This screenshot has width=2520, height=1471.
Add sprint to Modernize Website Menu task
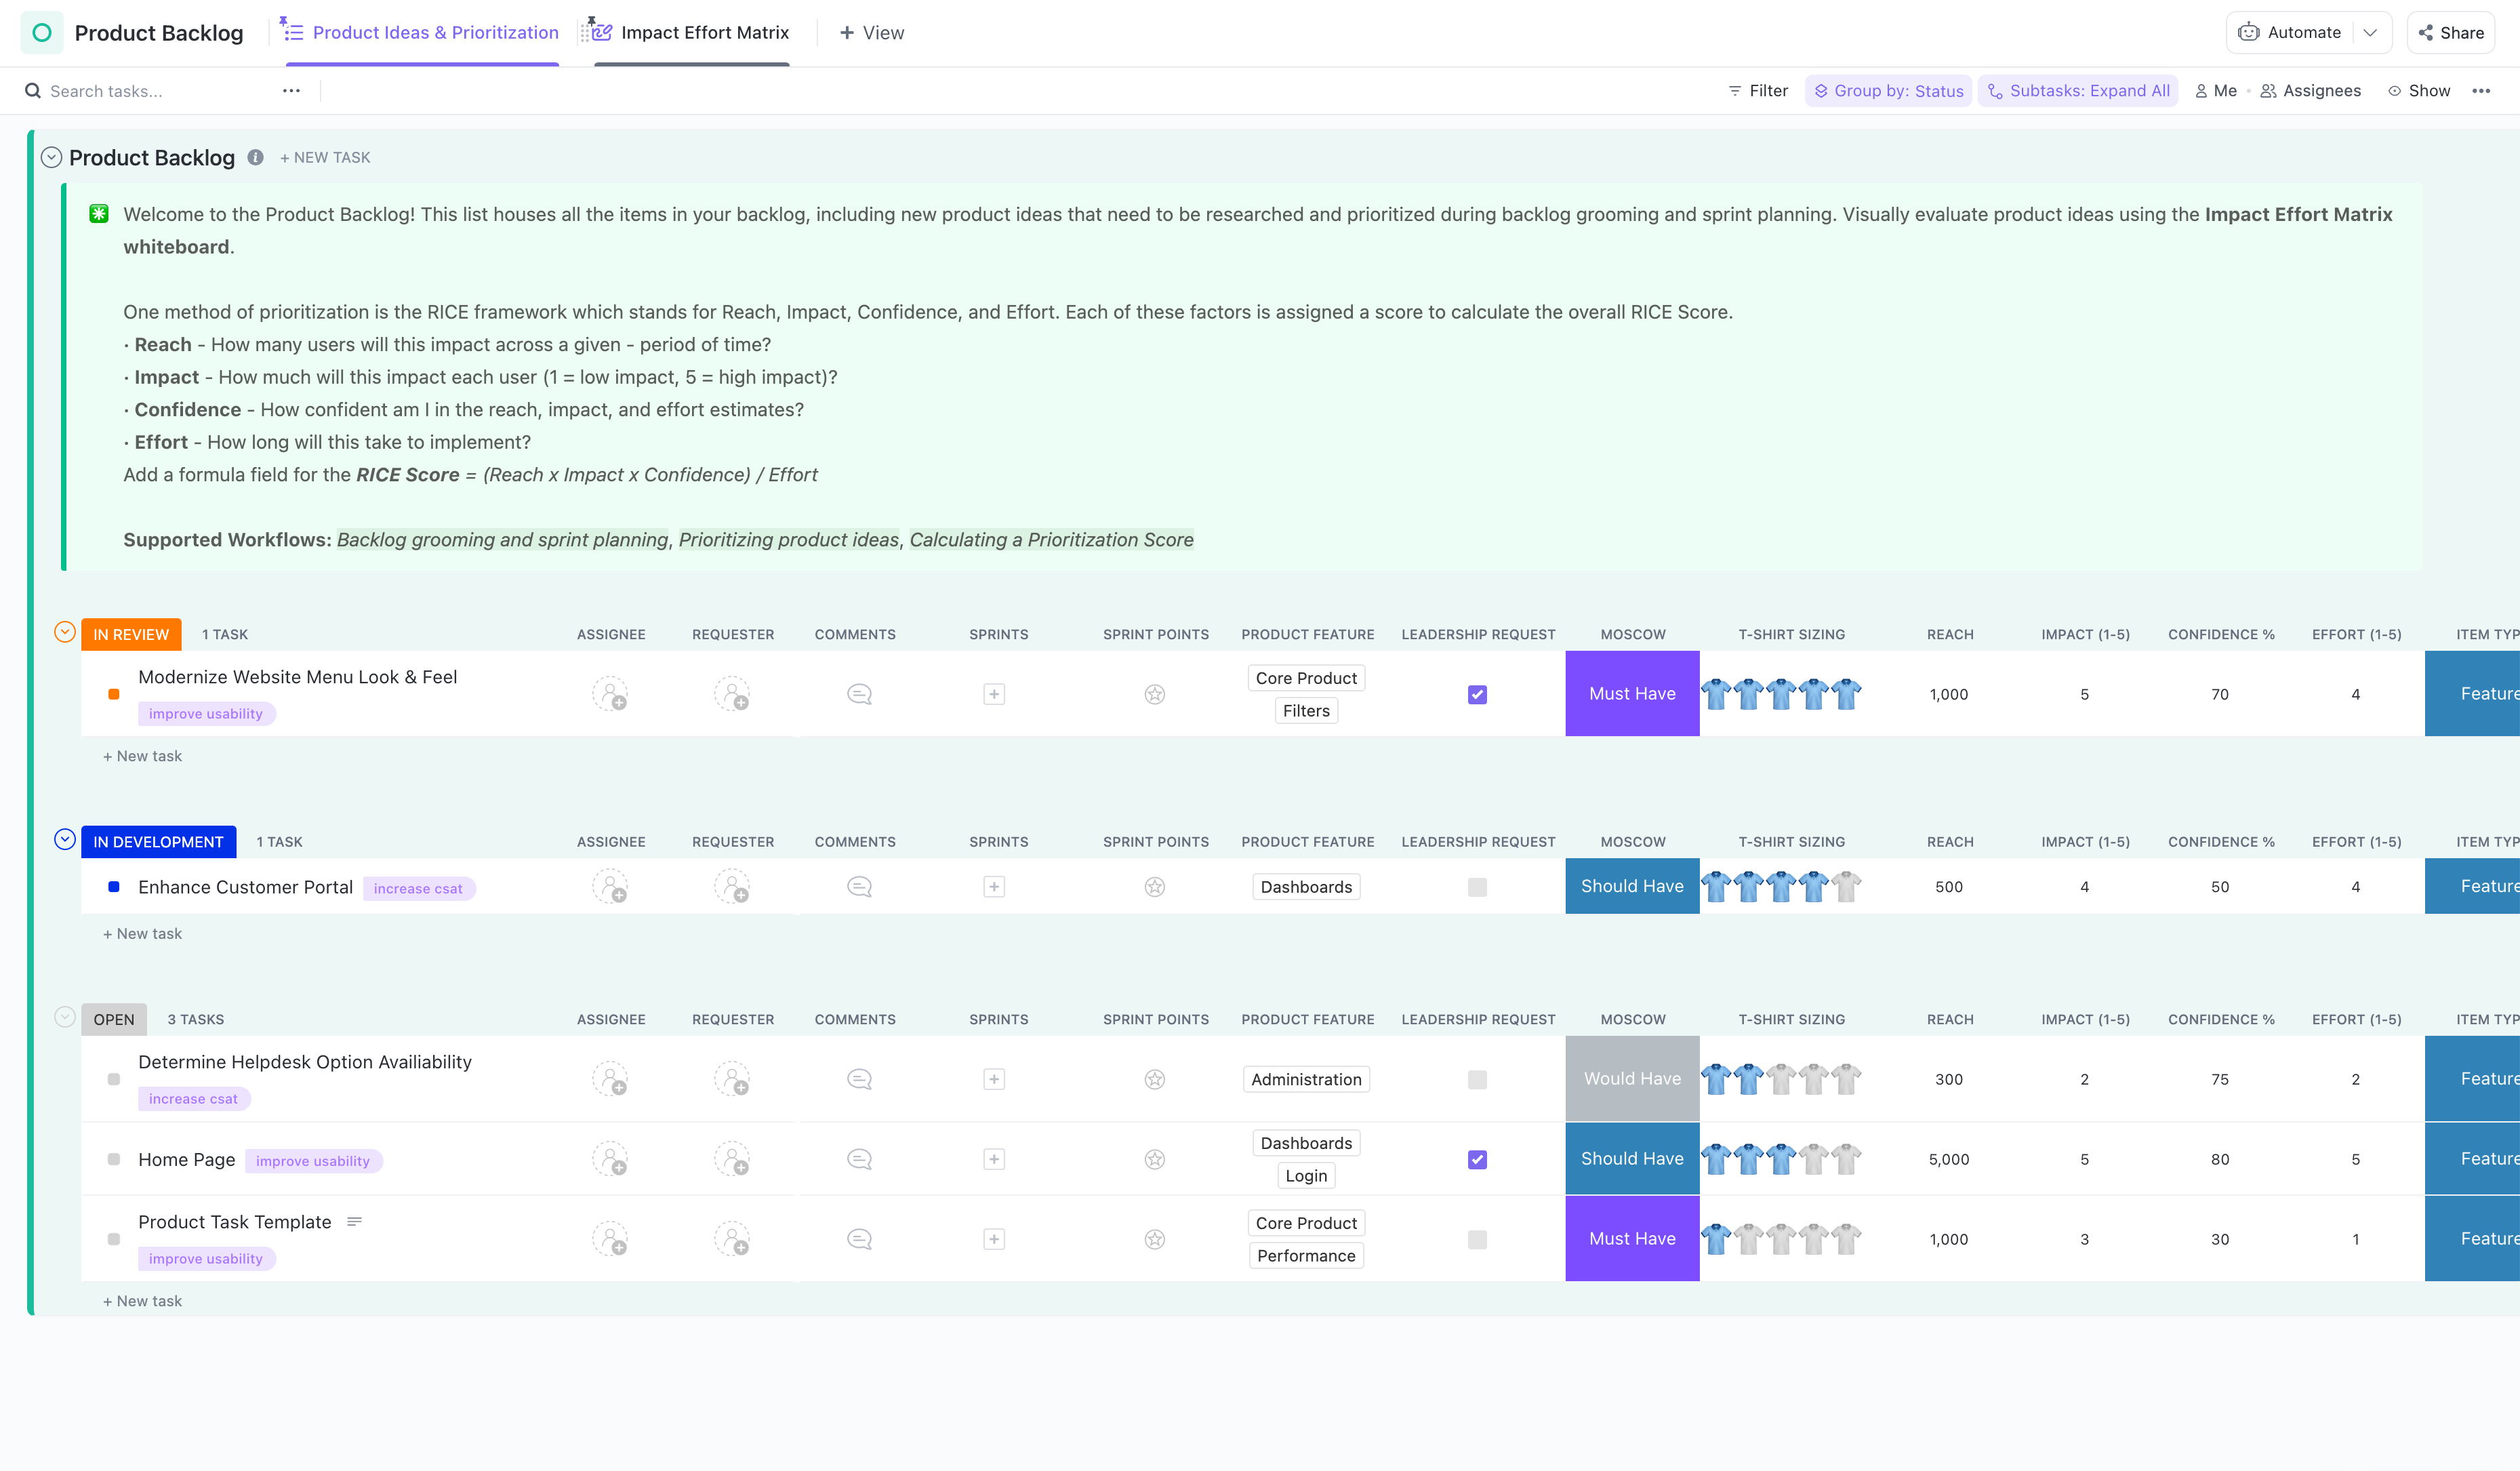pos(994,694)
